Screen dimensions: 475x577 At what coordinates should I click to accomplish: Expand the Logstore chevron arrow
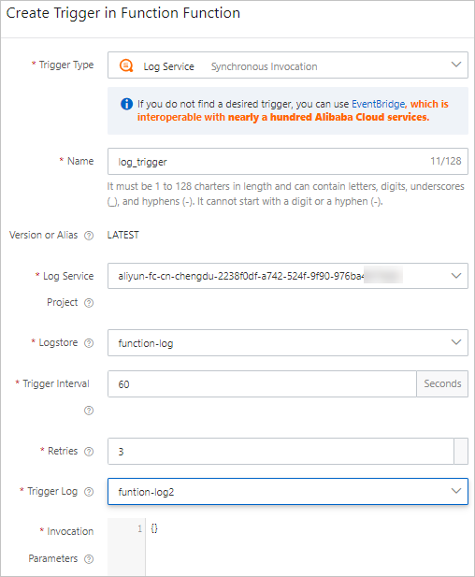pyautogui.click(x=456, y=342)
